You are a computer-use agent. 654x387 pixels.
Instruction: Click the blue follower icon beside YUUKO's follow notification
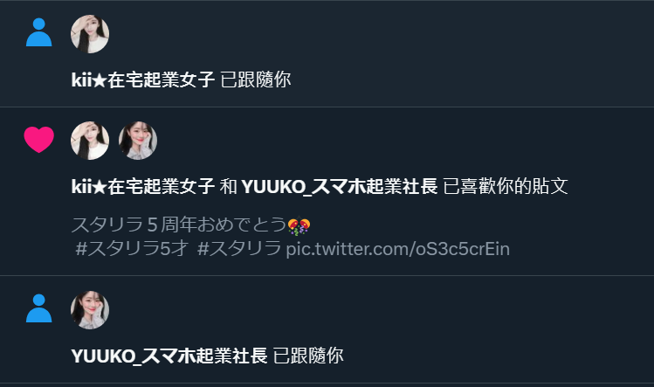click(38, 308)
